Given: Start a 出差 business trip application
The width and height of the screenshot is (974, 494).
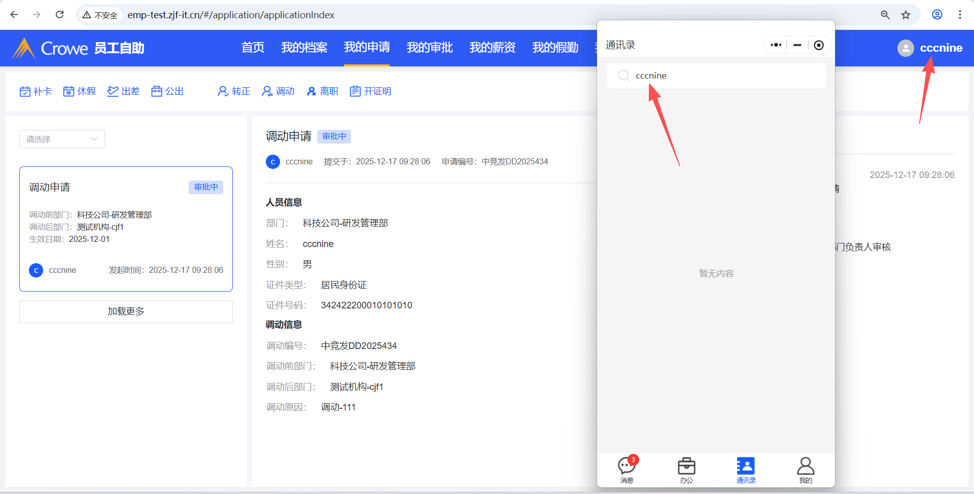Looking at the screenshot, I should [124, 91].
